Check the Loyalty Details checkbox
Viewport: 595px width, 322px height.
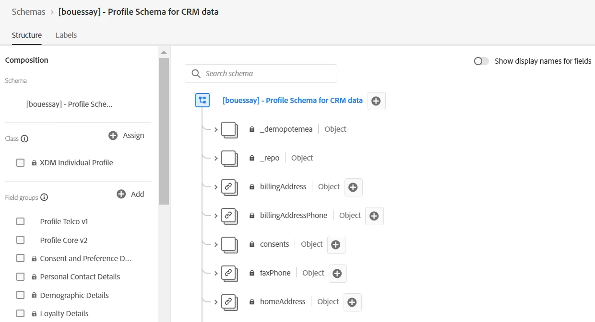tap(20, 313)
